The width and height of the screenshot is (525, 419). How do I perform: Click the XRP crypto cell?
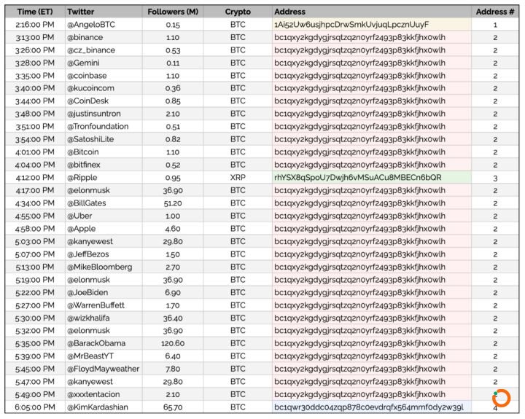coord(238,177)
